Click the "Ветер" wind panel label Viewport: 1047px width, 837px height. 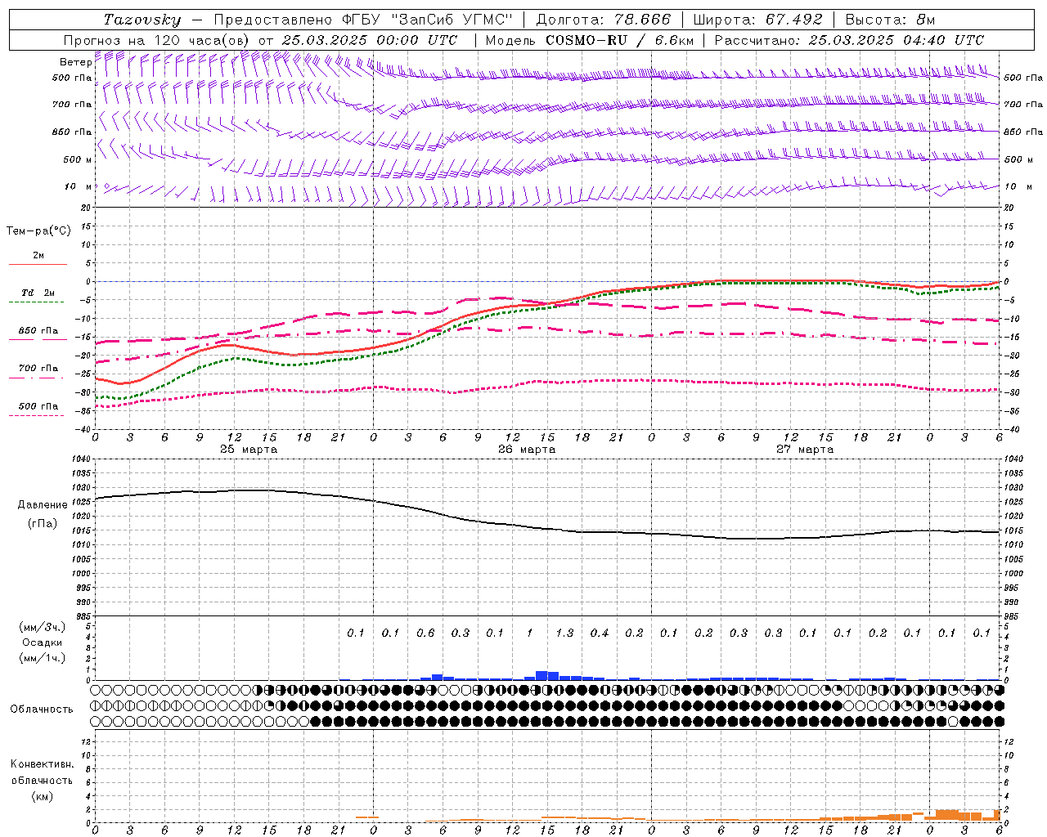pos(76,62)
